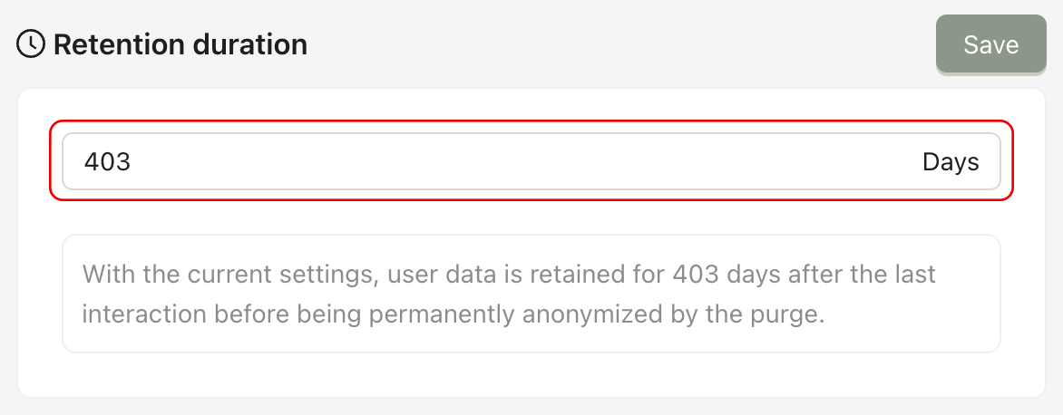Click gray header area between the title and Save
The height and width of the screenshot is (415, 1063).
pyautogui.click(x=617, y=43)
